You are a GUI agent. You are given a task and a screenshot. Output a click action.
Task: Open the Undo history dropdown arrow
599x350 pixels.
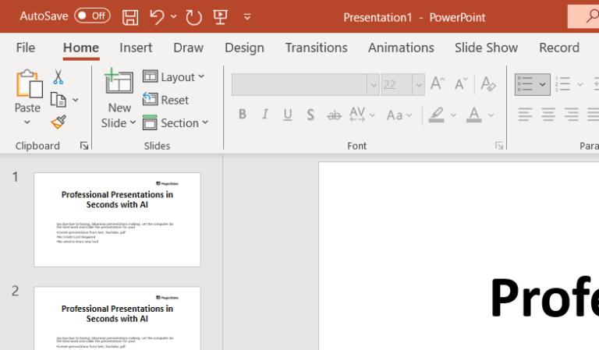pyautogui.click(x=174, y=17)
